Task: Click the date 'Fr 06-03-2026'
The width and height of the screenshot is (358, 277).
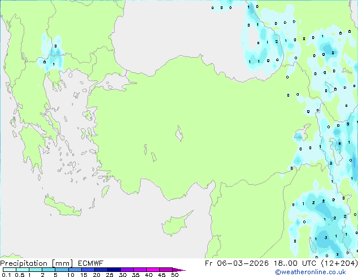Action: point(237,263)
